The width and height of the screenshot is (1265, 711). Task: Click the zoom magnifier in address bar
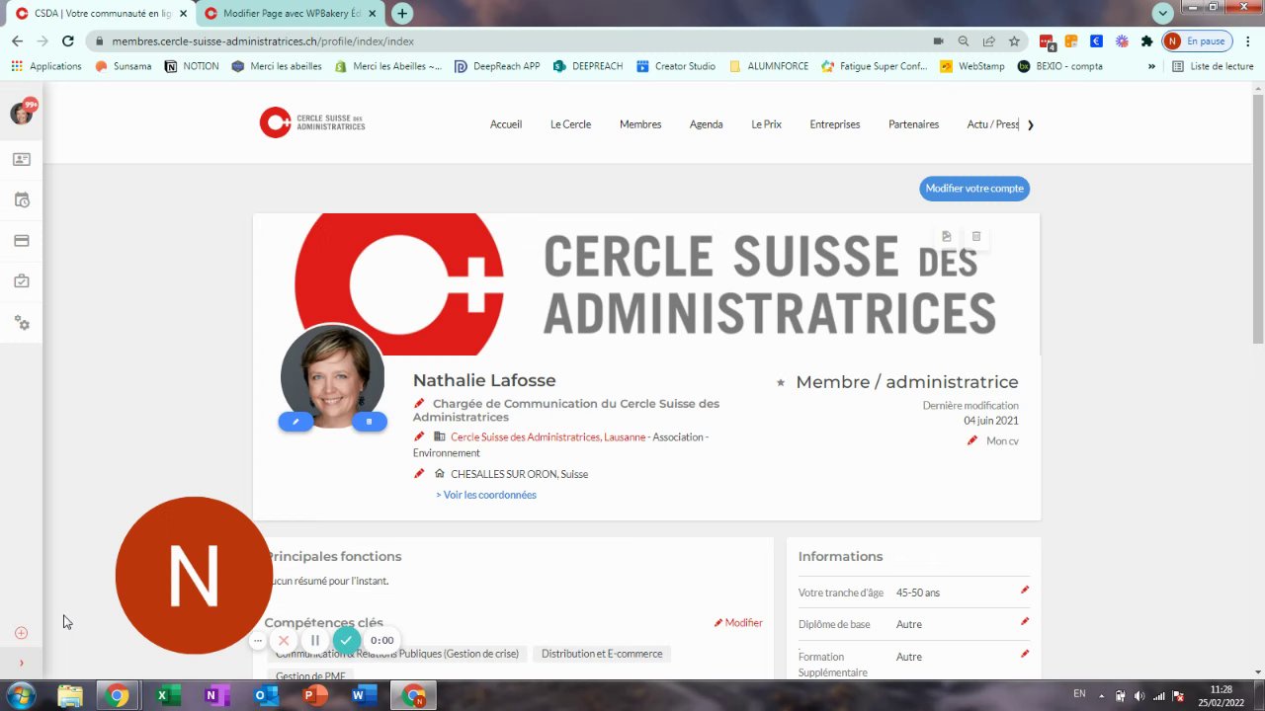pyautogui.click(x=964, y=41)
